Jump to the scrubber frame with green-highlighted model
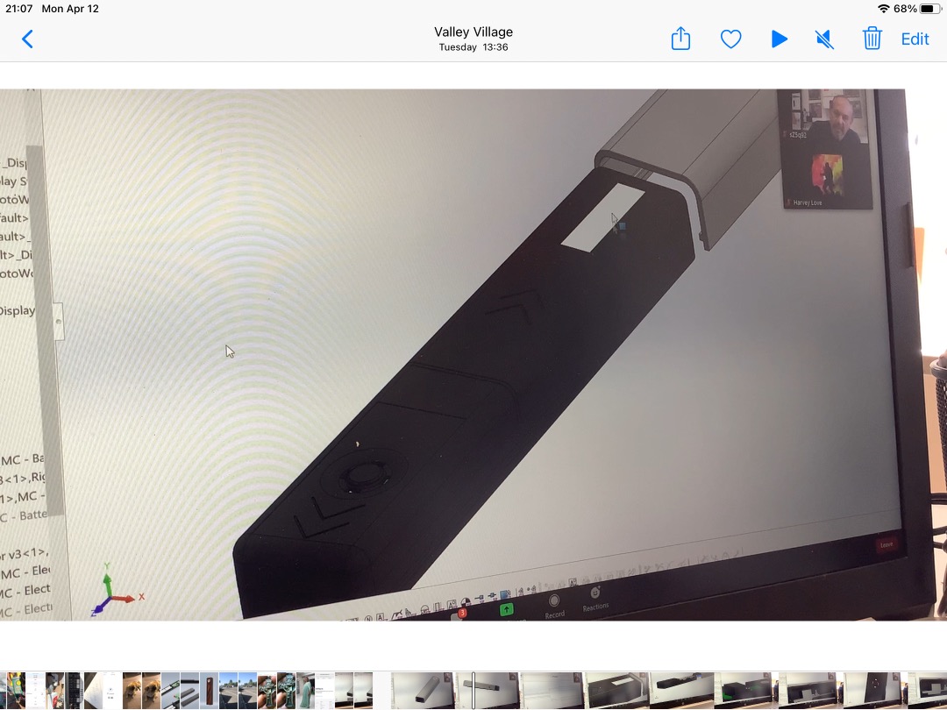 [x=746, y=691]
